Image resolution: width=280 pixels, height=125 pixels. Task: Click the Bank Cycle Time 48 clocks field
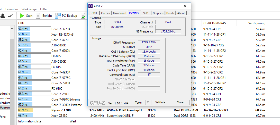tap(149, 70)
